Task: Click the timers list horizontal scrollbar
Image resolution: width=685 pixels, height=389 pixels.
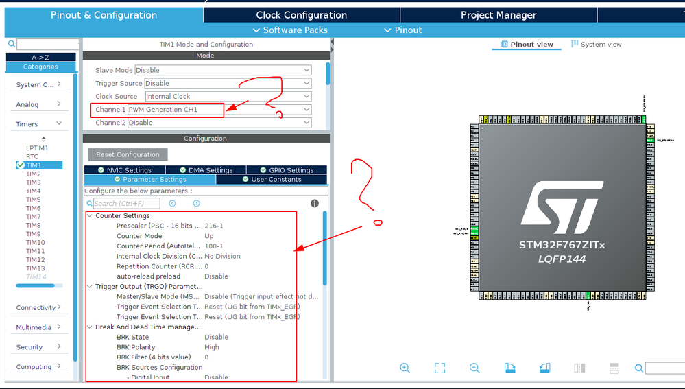Action: point(36,286)
